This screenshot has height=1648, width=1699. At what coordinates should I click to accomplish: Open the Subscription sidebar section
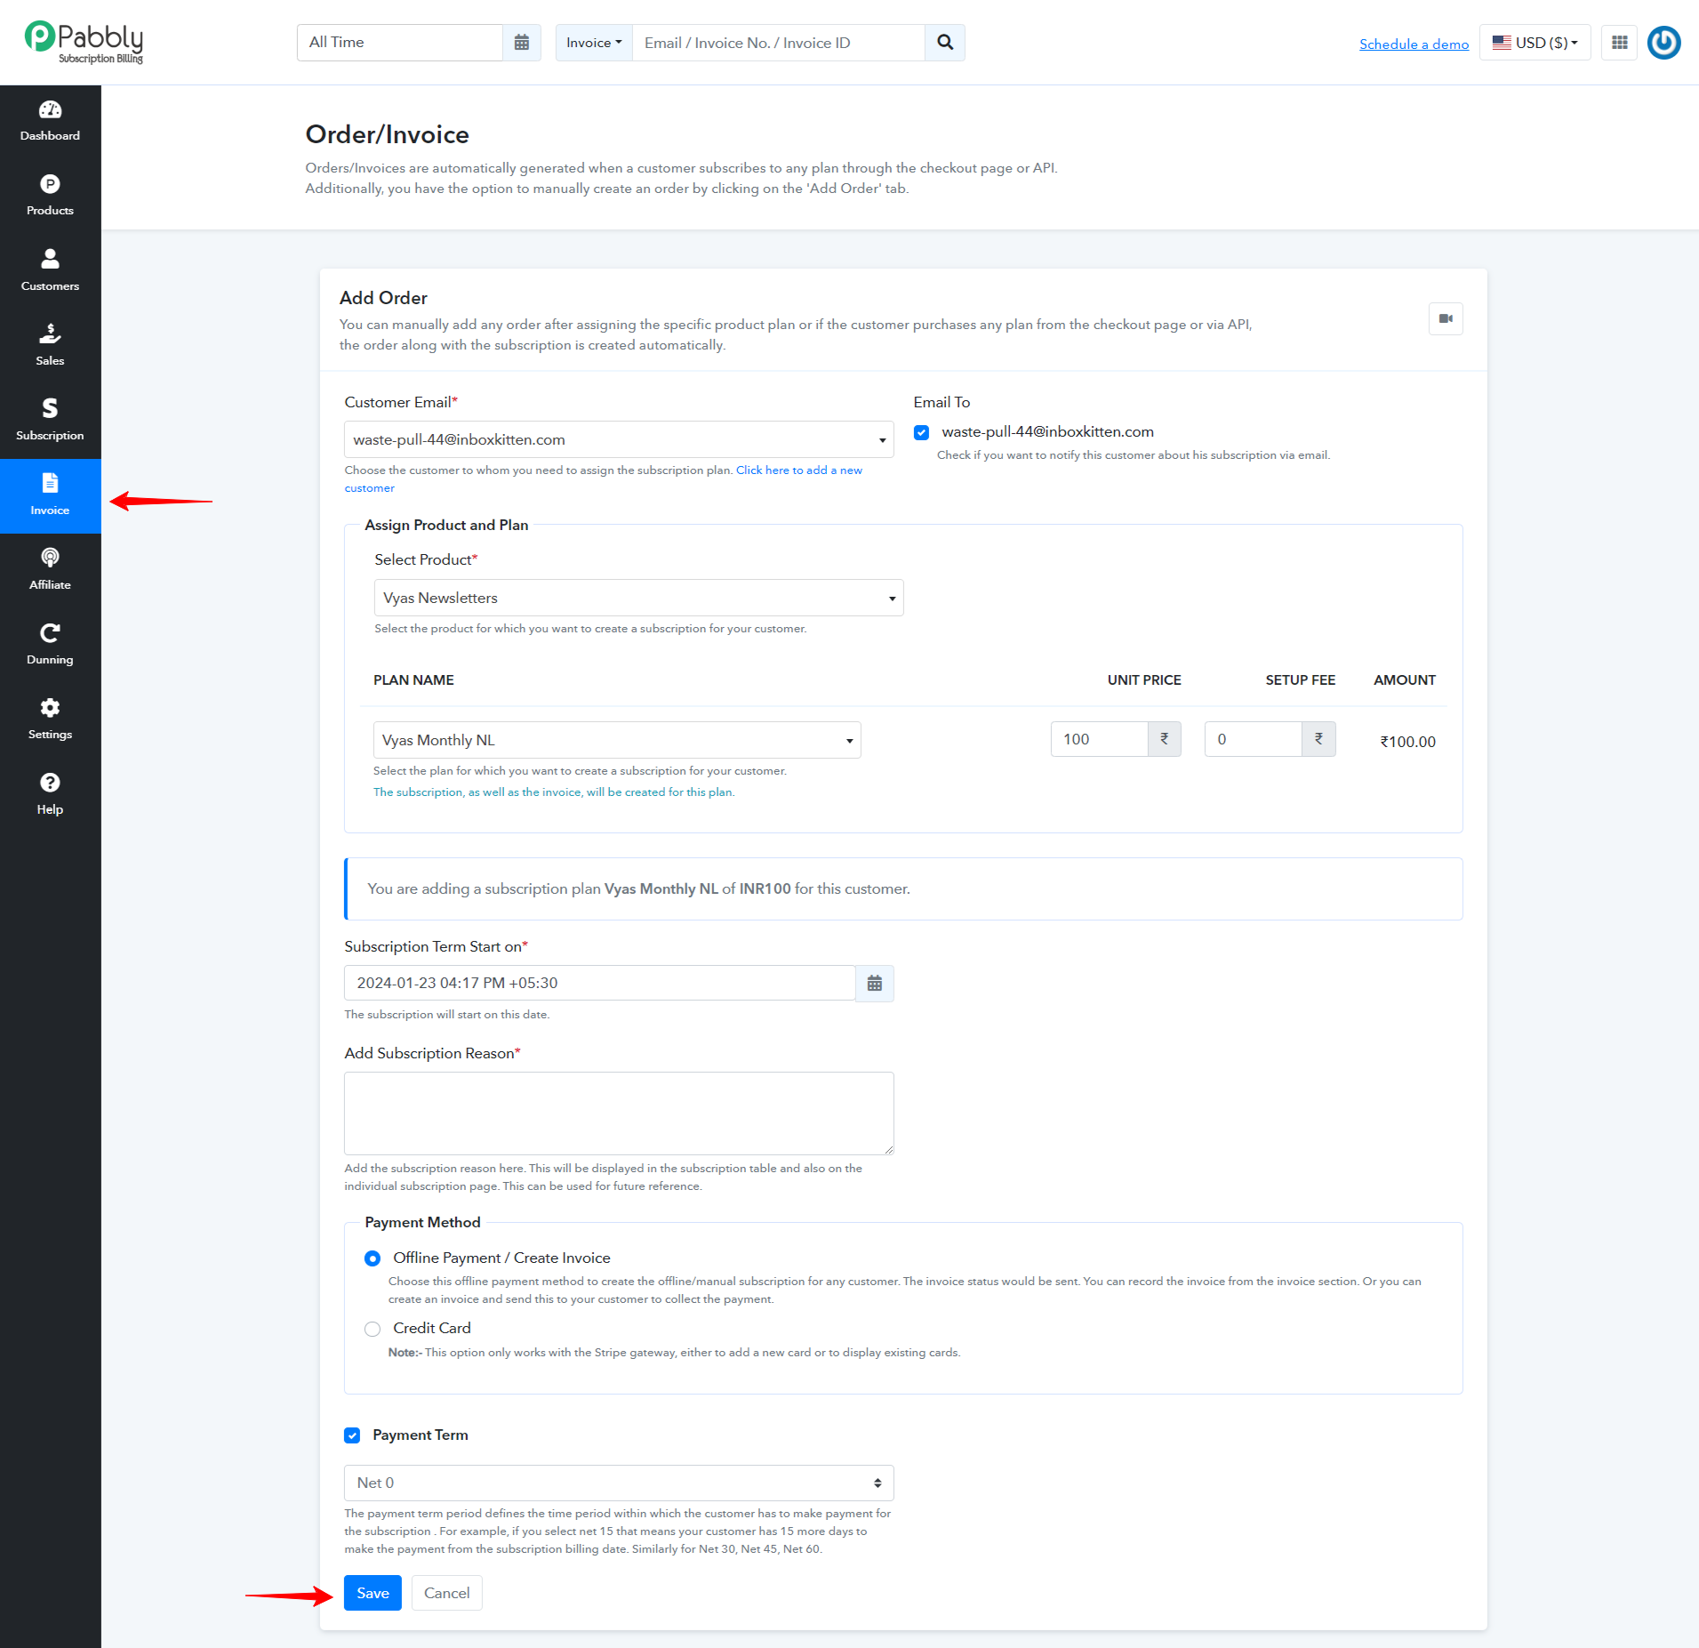coord(50,421)
